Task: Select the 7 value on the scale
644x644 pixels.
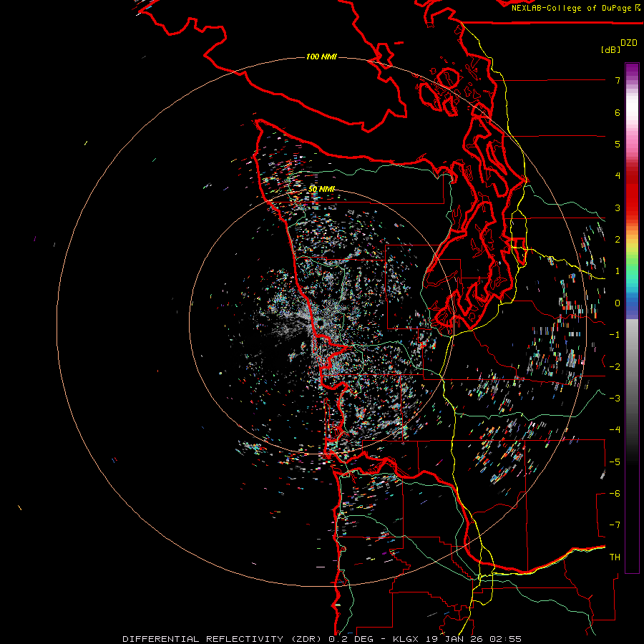Action: (x=618, y=80)
